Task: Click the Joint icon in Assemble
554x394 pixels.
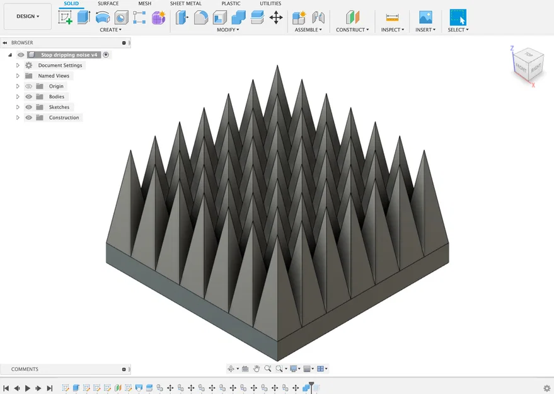Action: tap(318, 17)
